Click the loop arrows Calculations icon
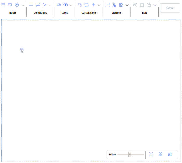The image size is (182, 163). coord(87,5)
